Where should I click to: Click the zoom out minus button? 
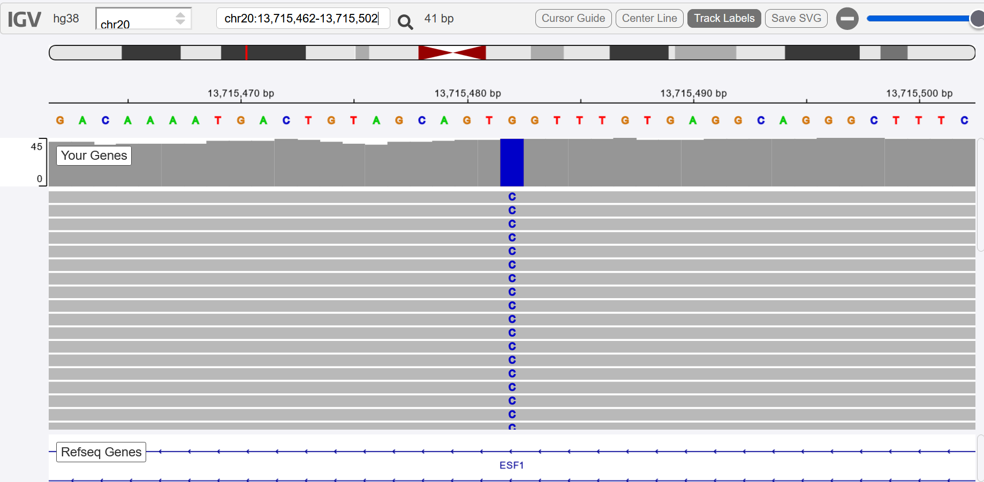[x=847, y=19]
